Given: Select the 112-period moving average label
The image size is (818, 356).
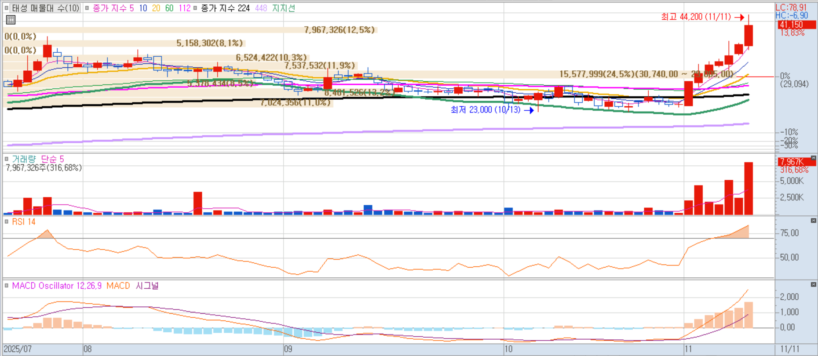Looking at the screenshot, I should [185, 8].
